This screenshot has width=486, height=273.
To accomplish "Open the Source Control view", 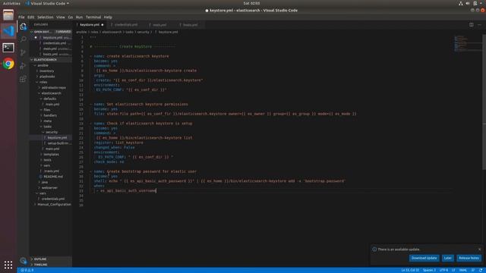I will pyautogui.click(x=23, y=52).
